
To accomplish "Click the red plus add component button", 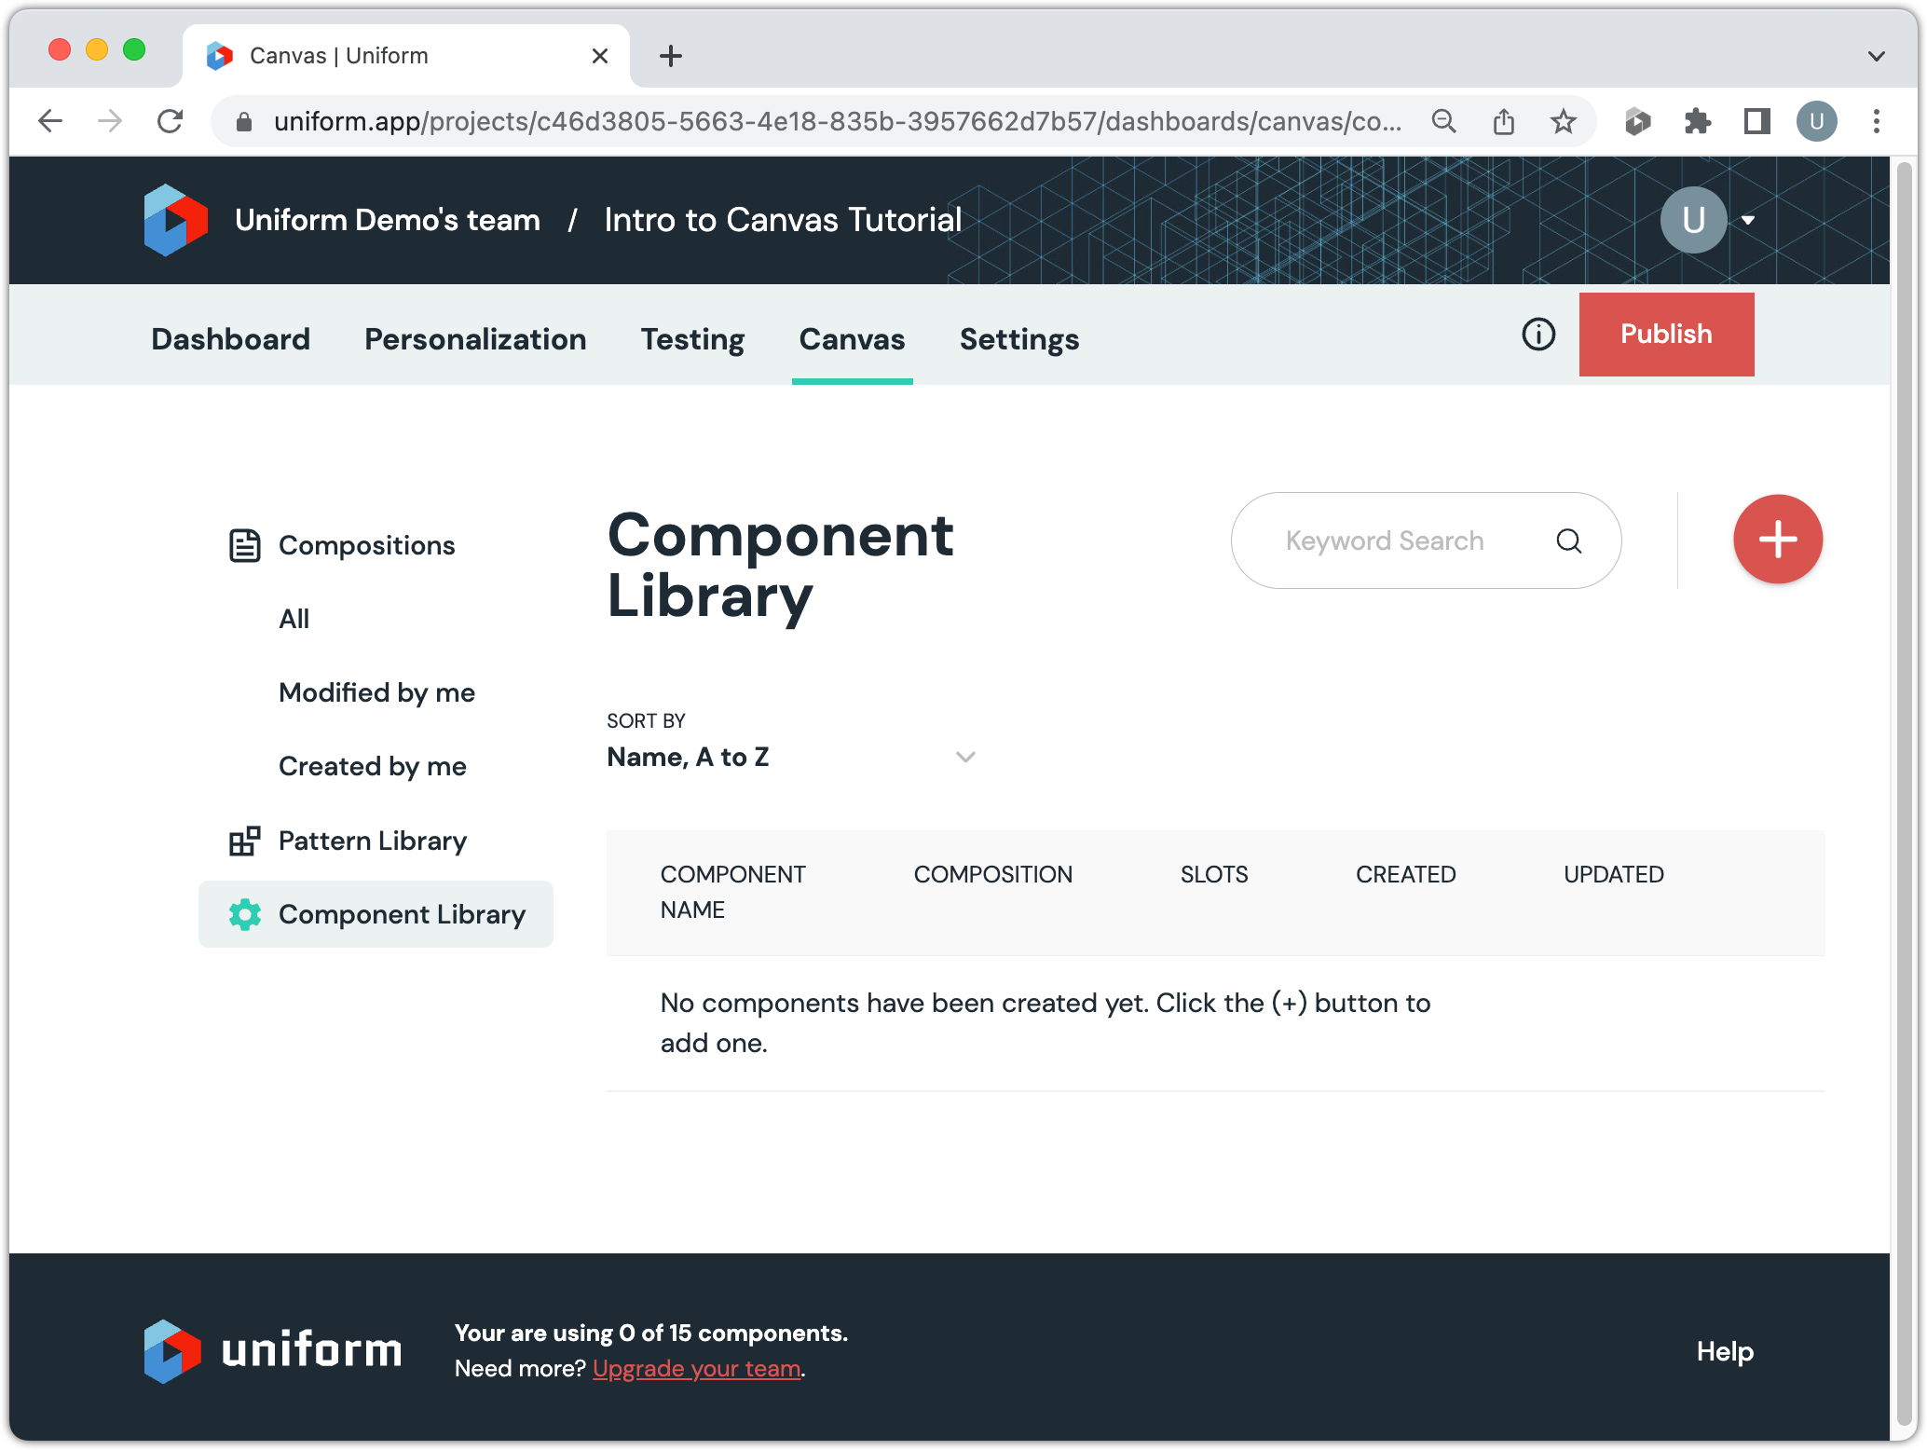I will pyautogui.click(x=1777, y=540).
